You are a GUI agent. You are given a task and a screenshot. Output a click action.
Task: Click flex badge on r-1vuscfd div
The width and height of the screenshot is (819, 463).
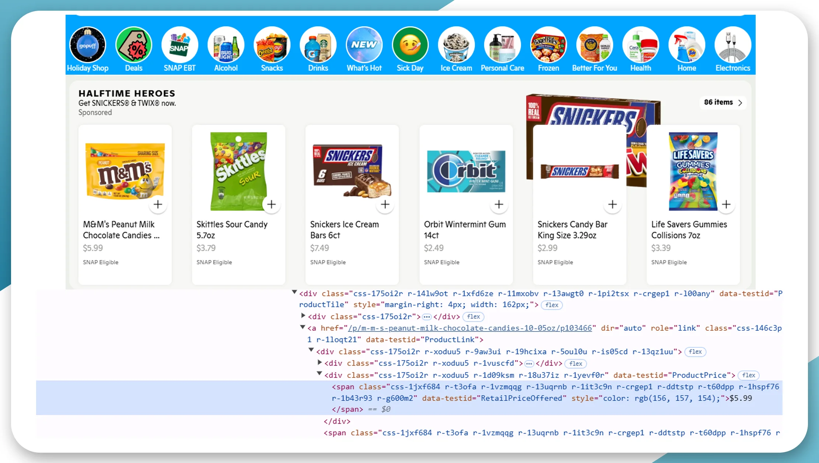(575, 364)
